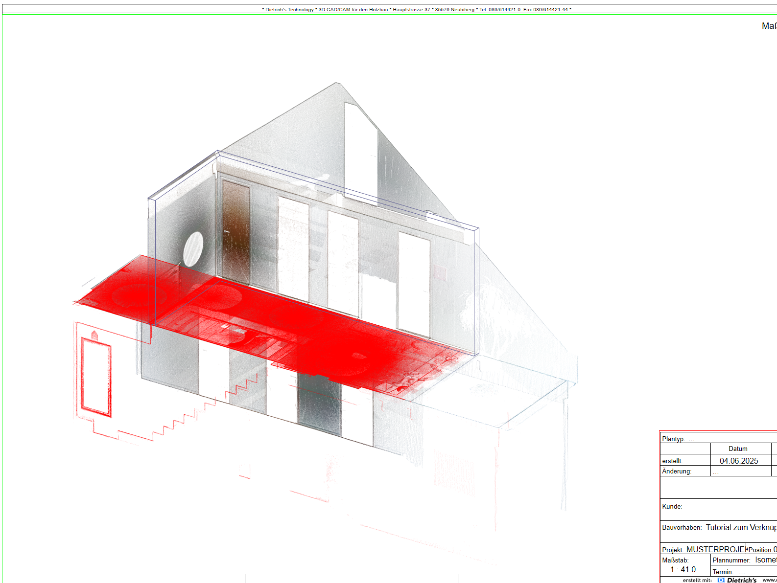Select the Kunde field

point(672,506)
